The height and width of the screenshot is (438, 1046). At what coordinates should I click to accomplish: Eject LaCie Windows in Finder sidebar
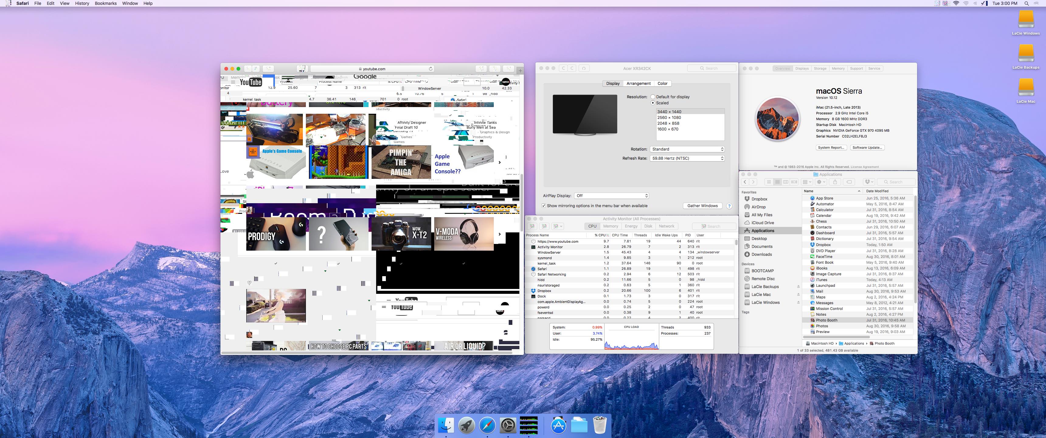pos(798,303)
